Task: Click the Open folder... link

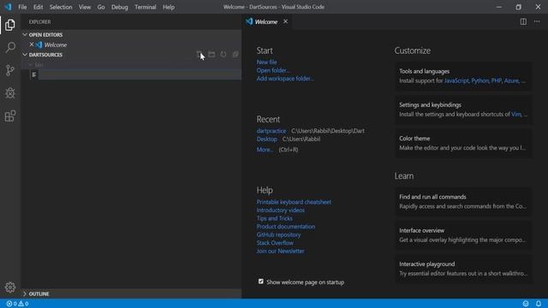Action: pyautogui.click(x=273, y=70)
